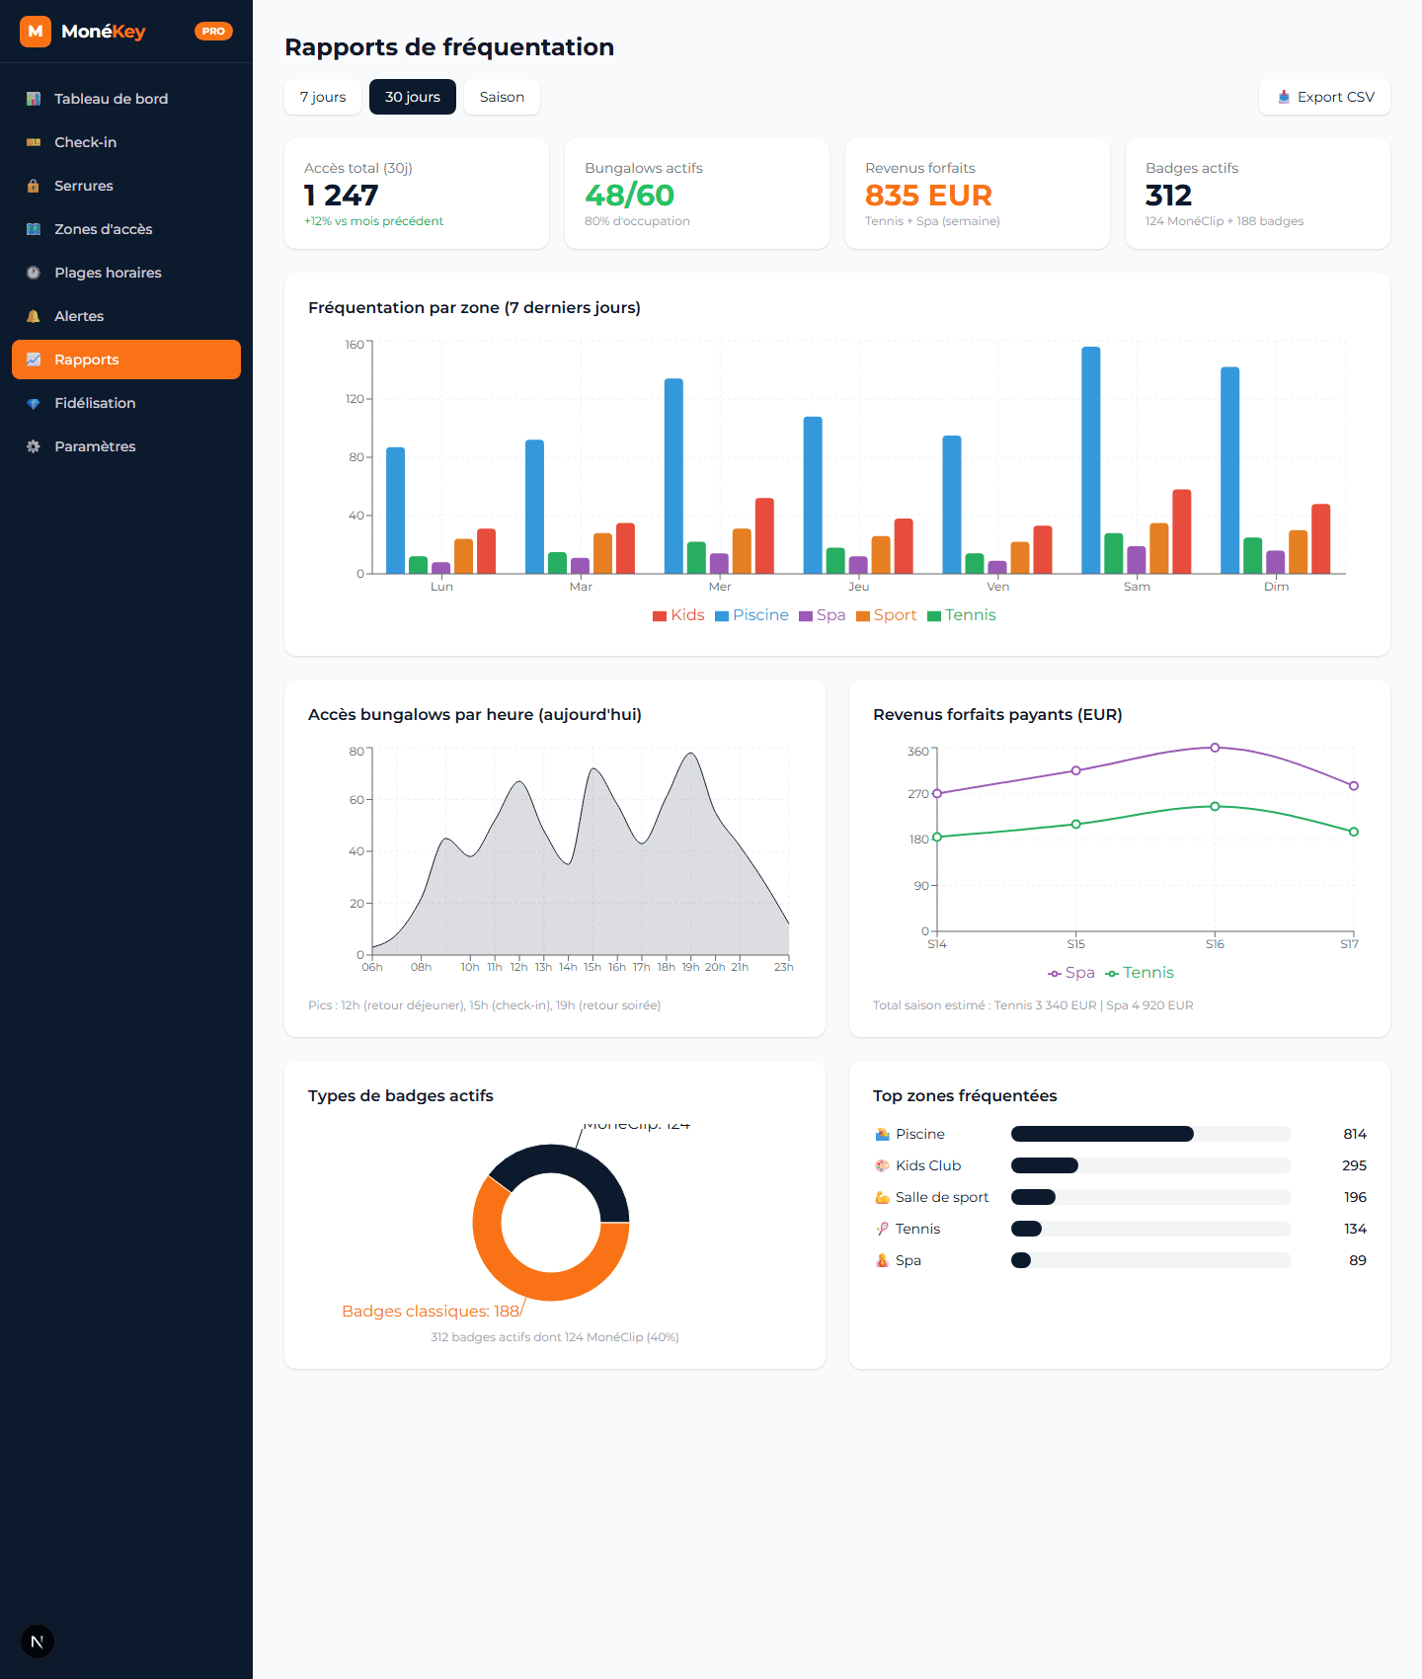Select the 30 jours period tab
The image size is (1422, 1679).
point(413,97)
